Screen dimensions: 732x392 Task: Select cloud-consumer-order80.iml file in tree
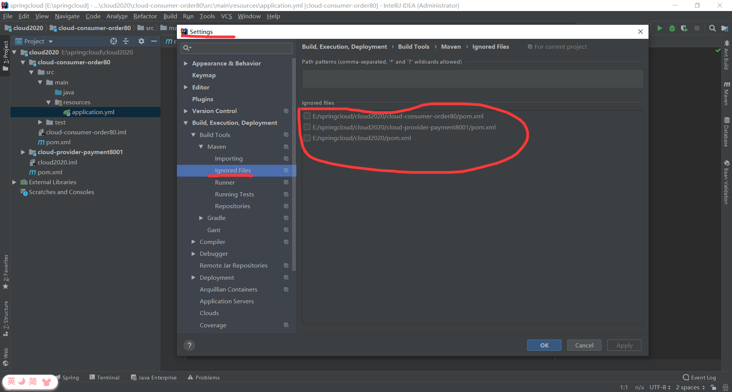pos(86,132)
